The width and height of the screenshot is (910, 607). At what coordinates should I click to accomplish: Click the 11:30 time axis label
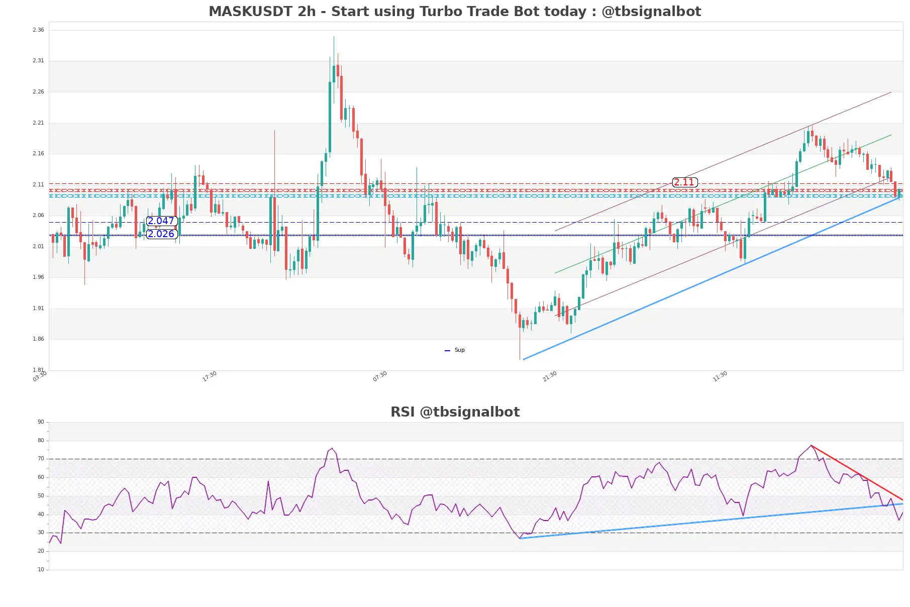click(x=720, y=376)
